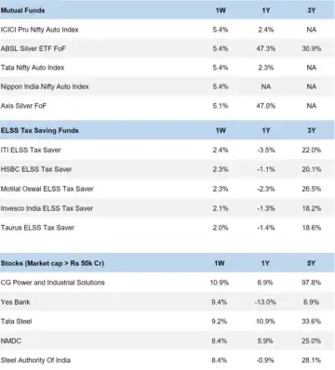Click Axis Silver FoF fund name

pos(23,106)
